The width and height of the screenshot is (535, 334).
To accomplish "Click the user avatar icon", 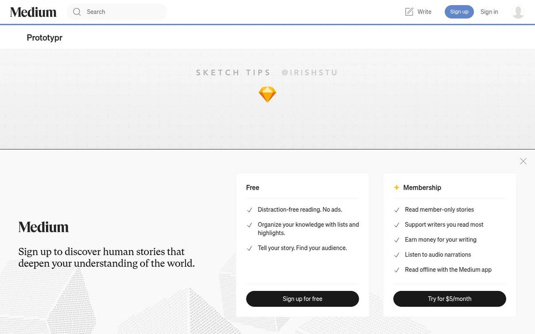I will click(x=518, y=12).
